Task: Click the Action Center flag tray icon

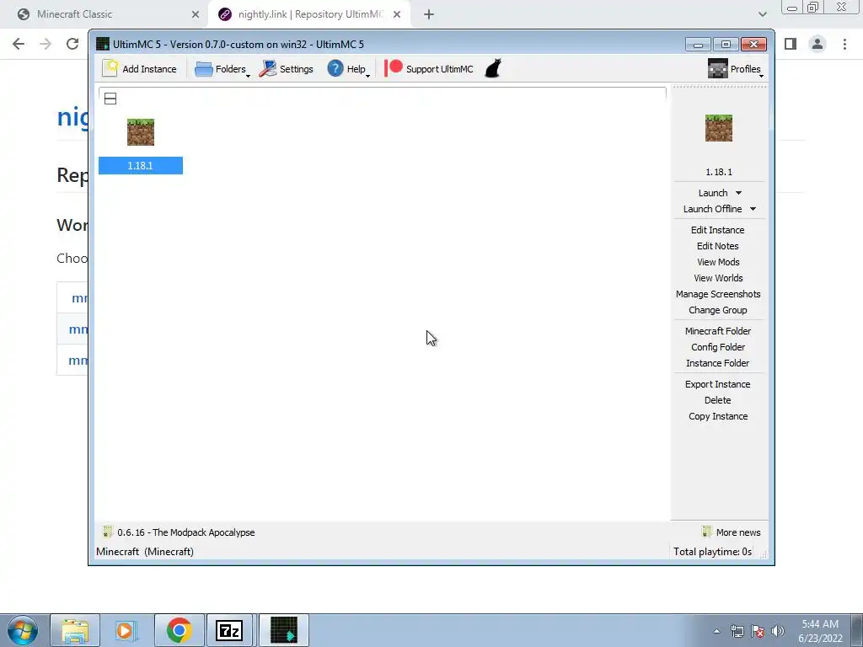Action: tap(758, 631)
